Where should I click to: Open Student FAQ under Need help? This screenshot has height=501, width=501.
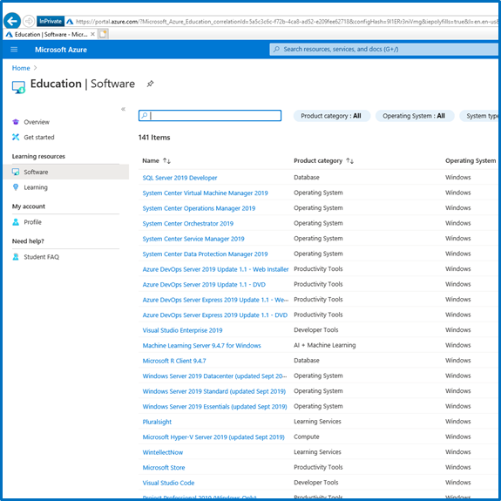pyautogui.click(x=41, y=257)
